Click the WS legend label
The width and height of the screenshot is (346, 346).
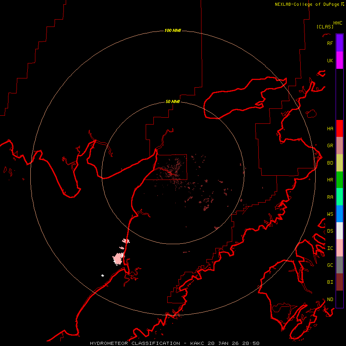[330, 214]
